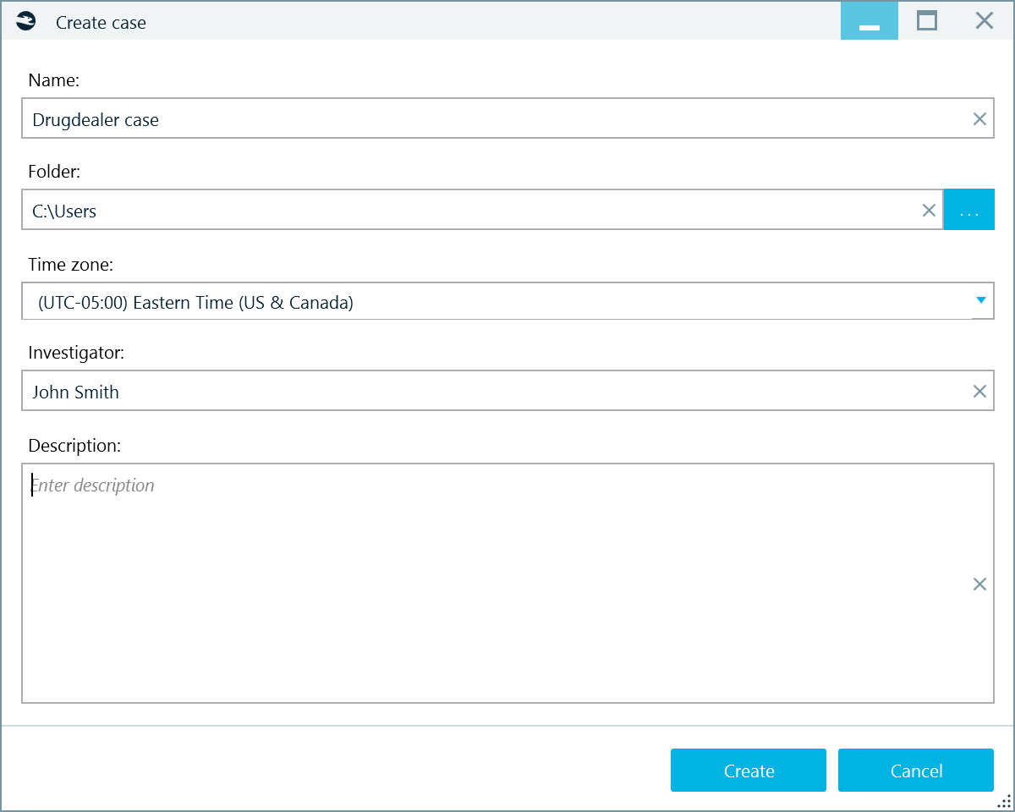The width and height of the screenshot is (1015, 812).
Task: Click the application logo in title bar
Action: tap(26, 22)
